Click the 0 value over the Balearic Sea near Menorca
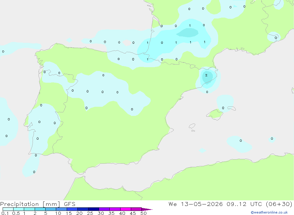 pyautogui.click(x=223, y=108)
